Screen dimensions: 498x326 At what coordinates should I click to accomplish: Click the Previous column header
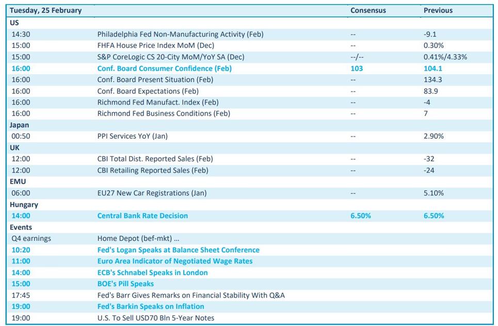click(438, 10)
